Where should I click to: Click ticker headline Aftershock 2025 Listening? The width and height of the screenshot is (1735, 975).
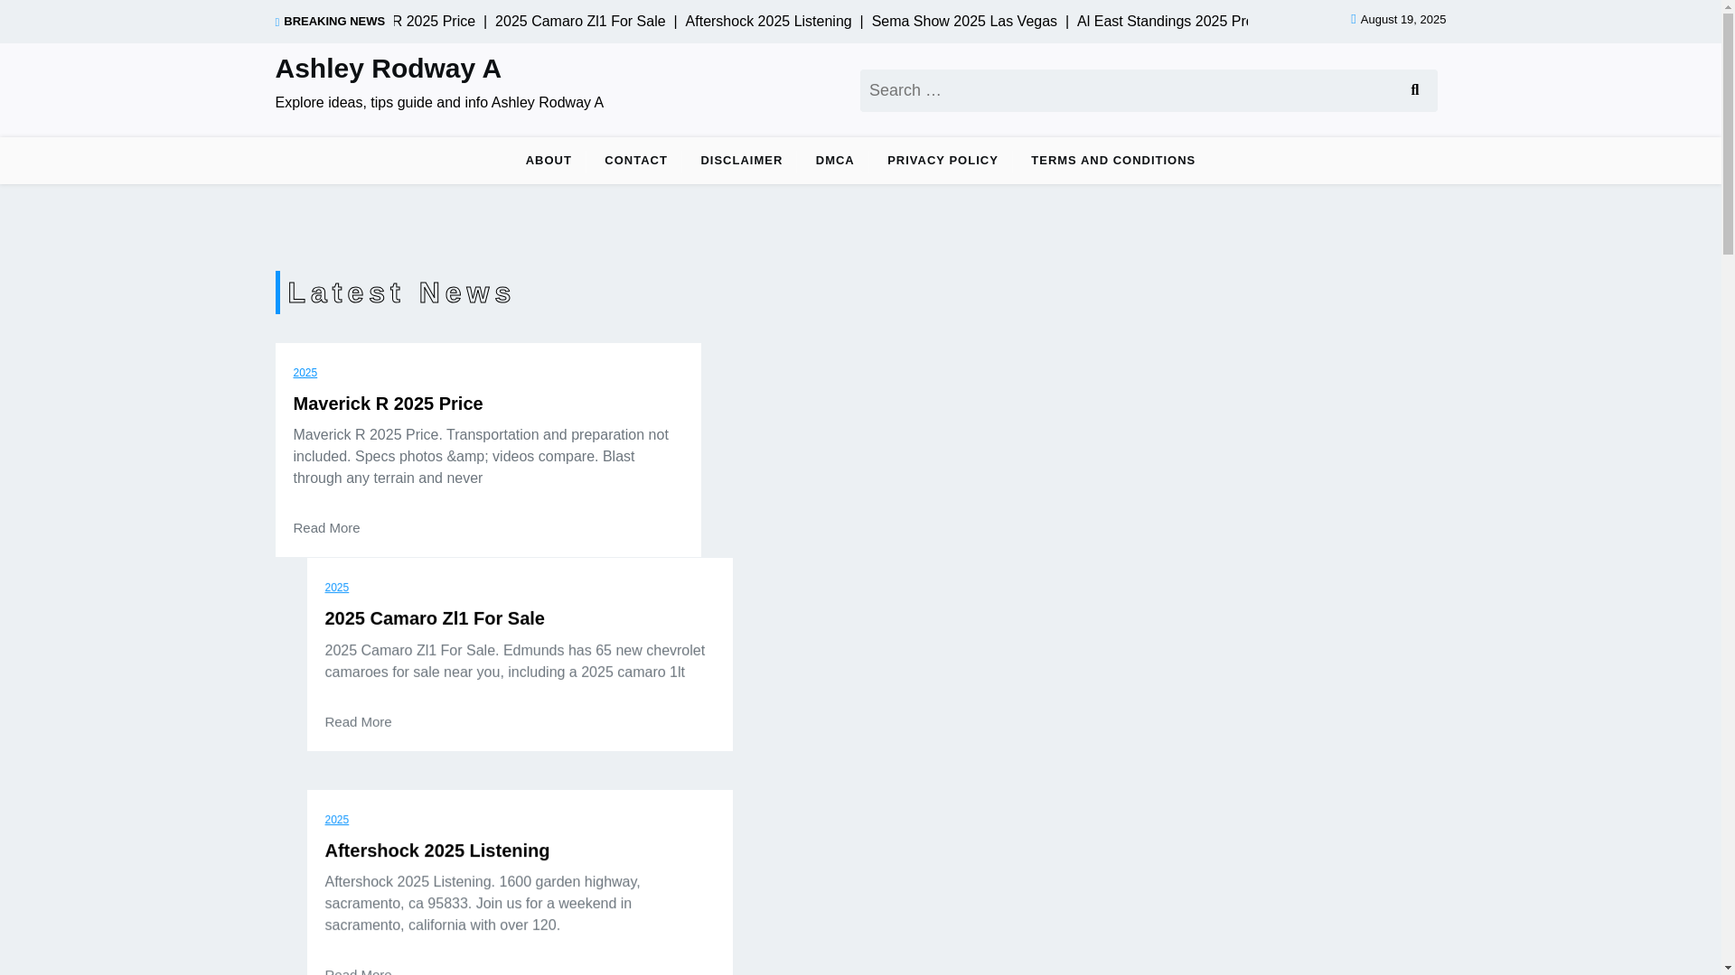[768, 22]
